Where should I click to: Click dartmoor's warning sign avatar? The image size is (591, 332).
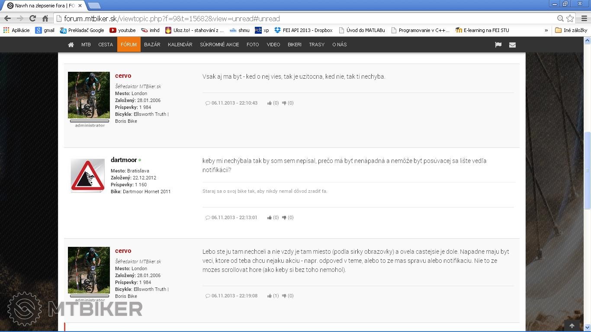(88, 175)
